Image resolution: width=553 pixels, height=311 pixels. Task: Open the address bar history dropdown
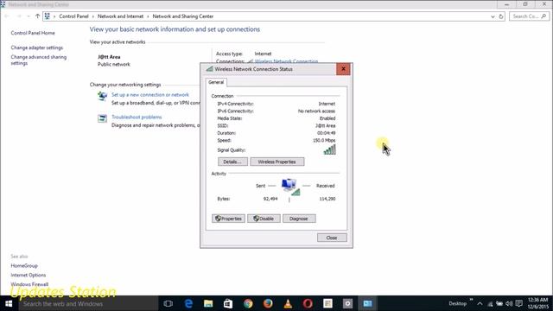click(x=493, y=16)
